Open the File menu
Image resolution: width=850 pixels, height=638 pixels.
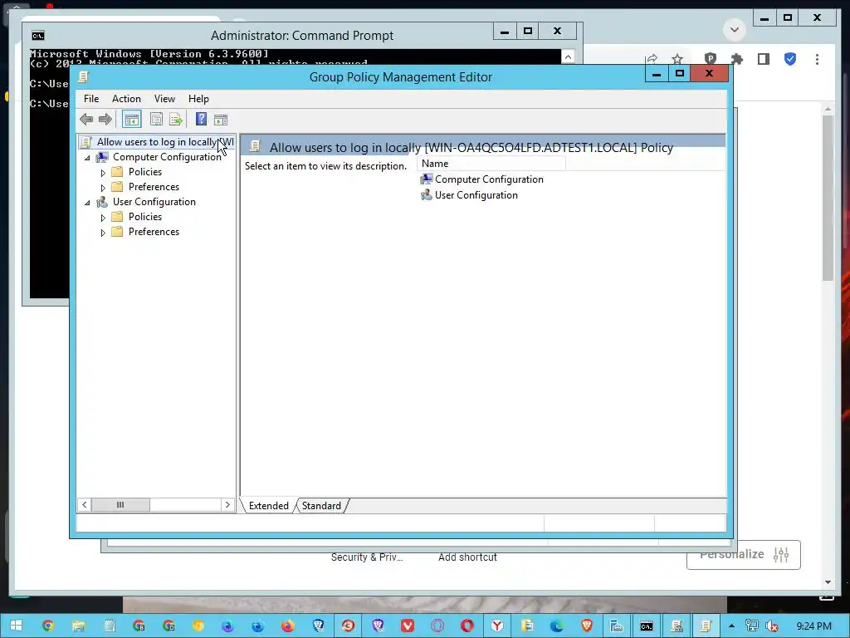[x=91, y=99]
